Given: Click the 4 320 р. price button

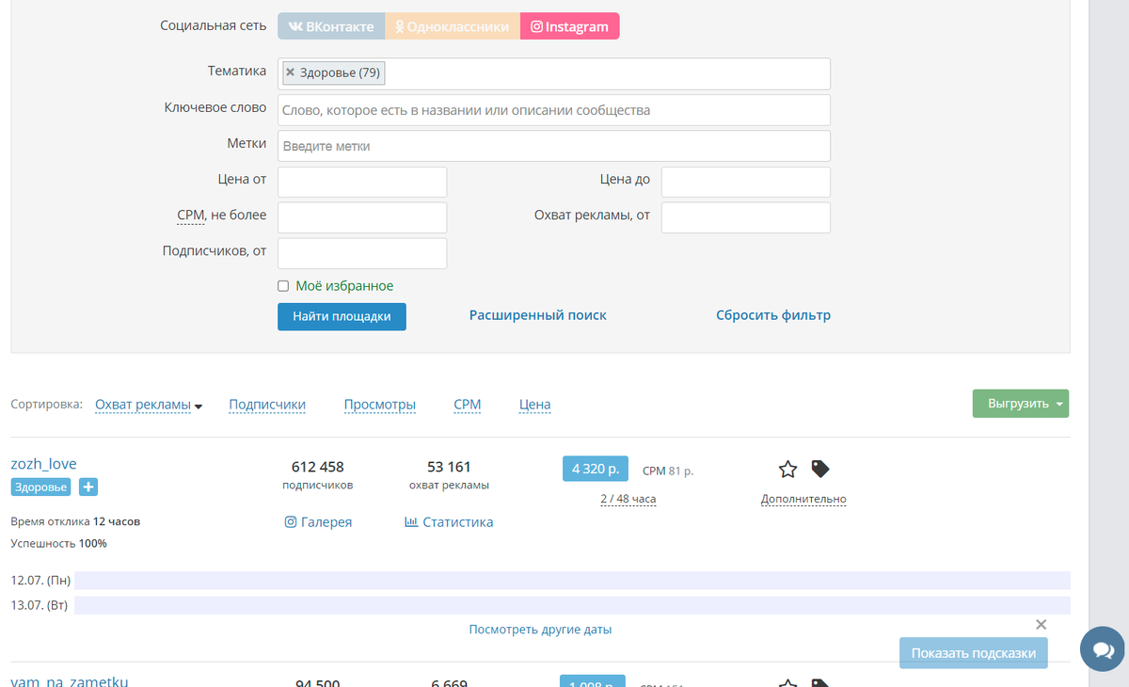Looking at the screenshot, I should pos(595,468).
